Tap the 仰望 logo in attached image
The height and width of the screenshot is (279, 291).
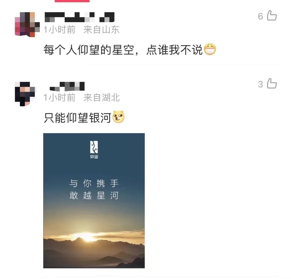(x=94, y=150)
